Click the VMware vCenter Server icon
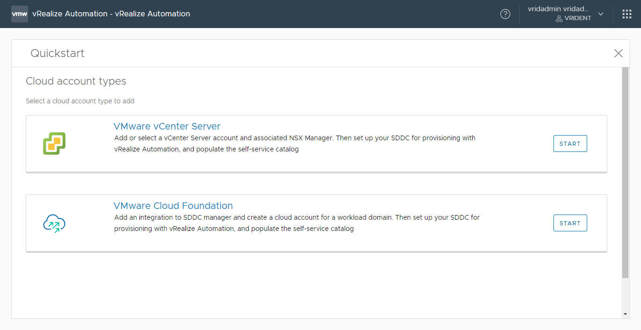This screenshot has width=641, height=330. tap(54, 143)
